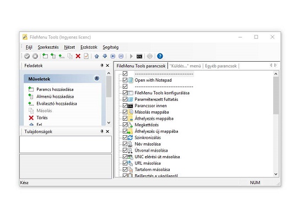Collapse the Műveletek section chevron
This screenshot has width=303, height=220.
96,78
